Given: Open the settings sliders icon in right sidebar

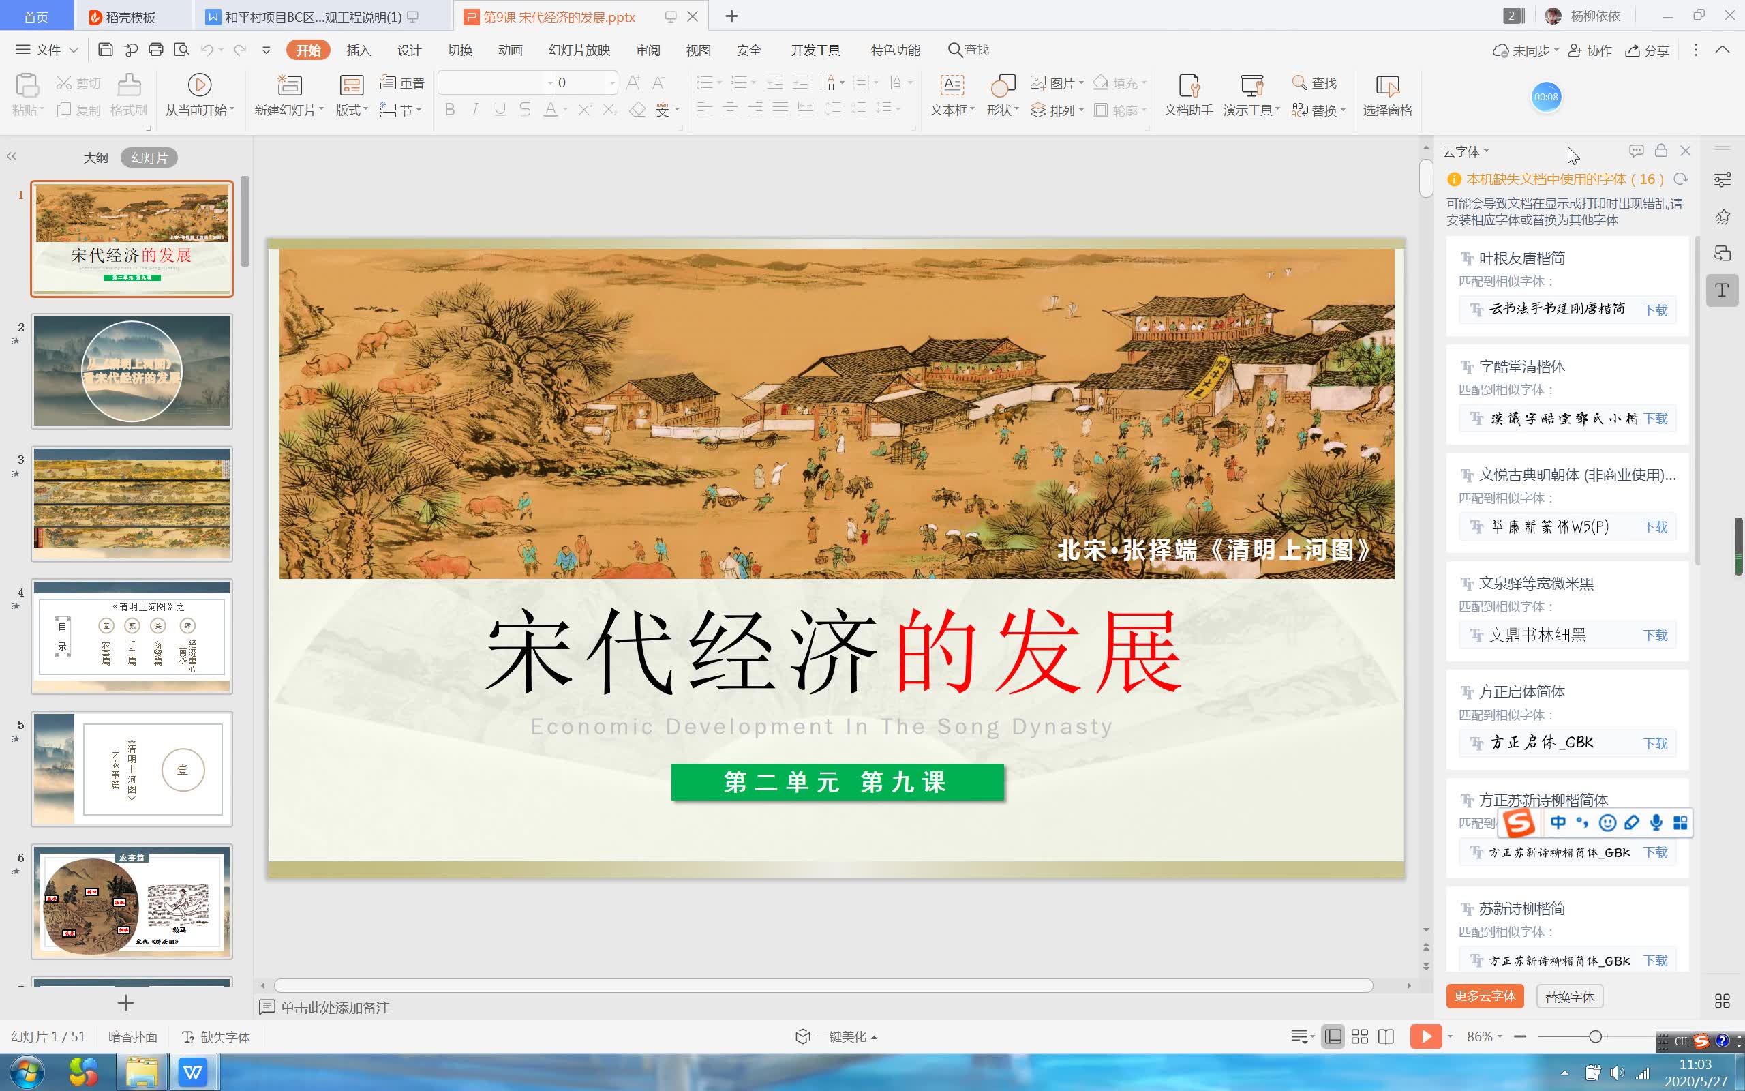Looking at the screenshot, I should [x=1722, y=179].
